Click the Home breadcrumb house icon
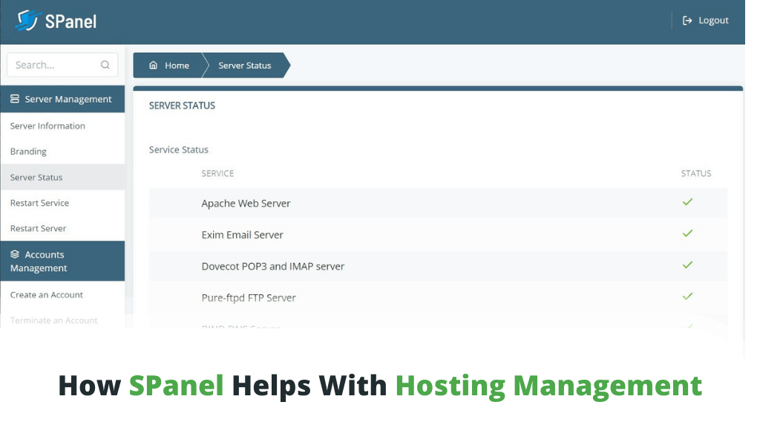Screen dimensions: 760x428 click(154, 65)
